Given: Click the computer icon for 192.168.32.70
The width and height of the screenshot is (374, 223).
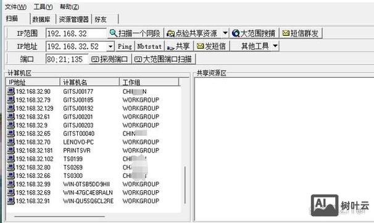Looking at the screenshot, I should [x=10, y=142].
